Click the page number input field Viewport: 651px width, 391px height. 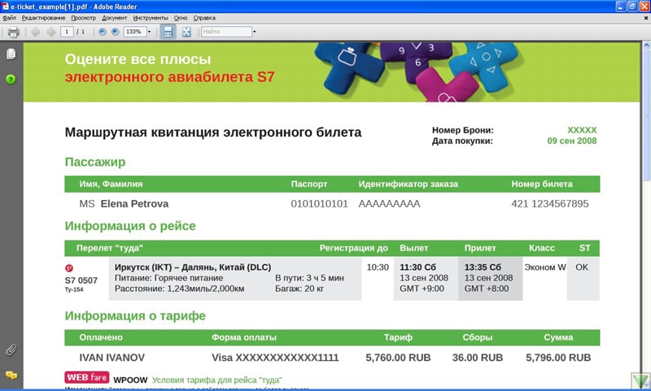coord(67,32)
